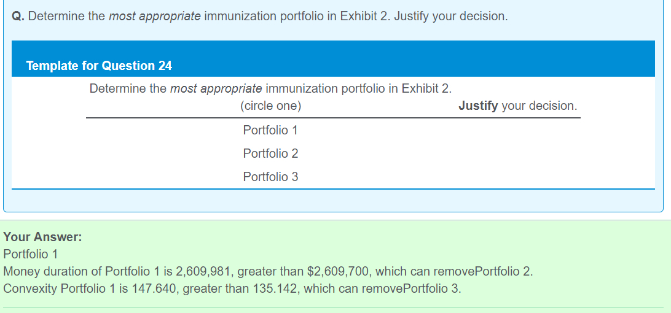This screenshot has width=671, height=313.
Task: Click the "Template for Question 24" header
Action: tap(99, 66)
